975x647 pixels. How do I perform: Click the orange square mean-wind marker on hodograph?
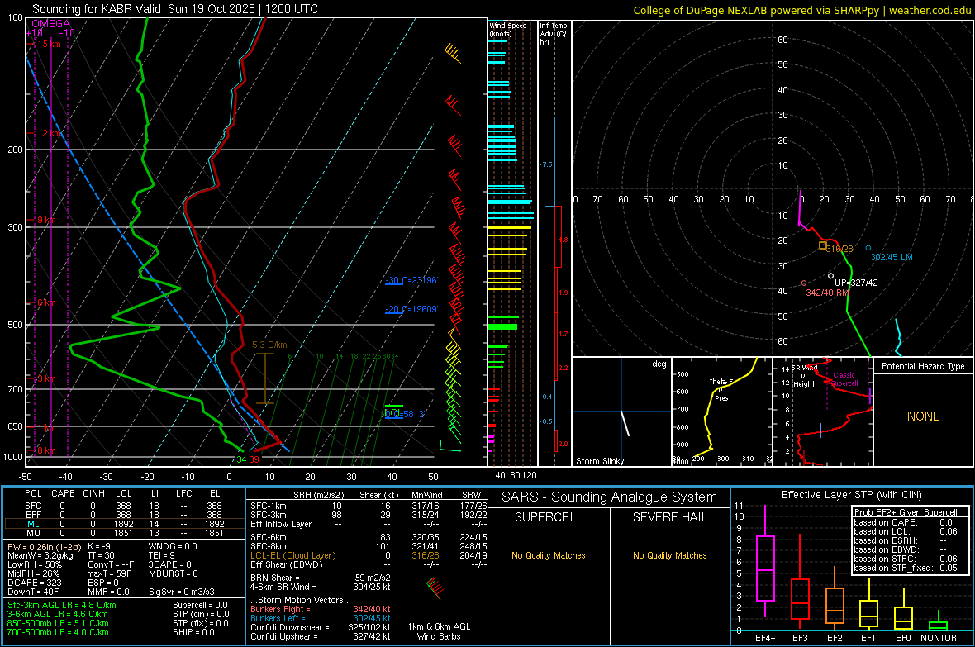[823, 245]
